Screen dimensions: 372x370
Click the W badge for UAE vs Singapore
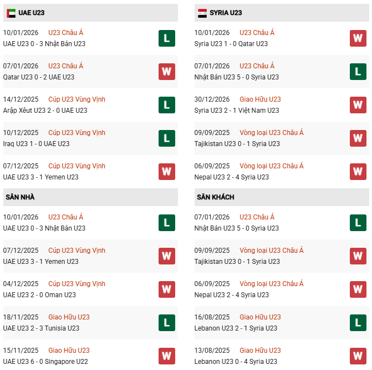coord(166,356)
